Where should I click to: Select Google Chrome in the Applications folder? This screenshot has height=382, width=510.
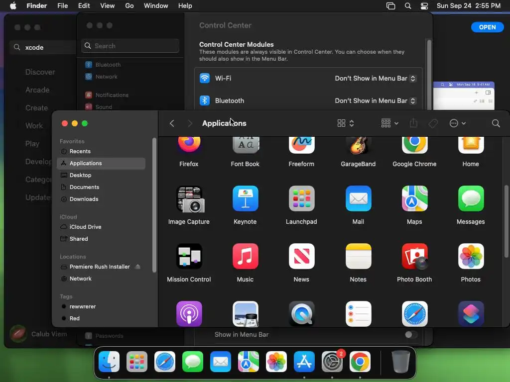(414, 145)
